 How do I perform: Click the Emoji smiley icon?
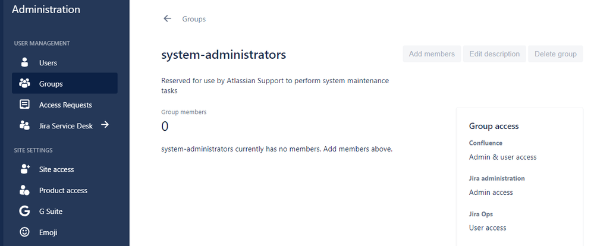click(x=24, y=232)
